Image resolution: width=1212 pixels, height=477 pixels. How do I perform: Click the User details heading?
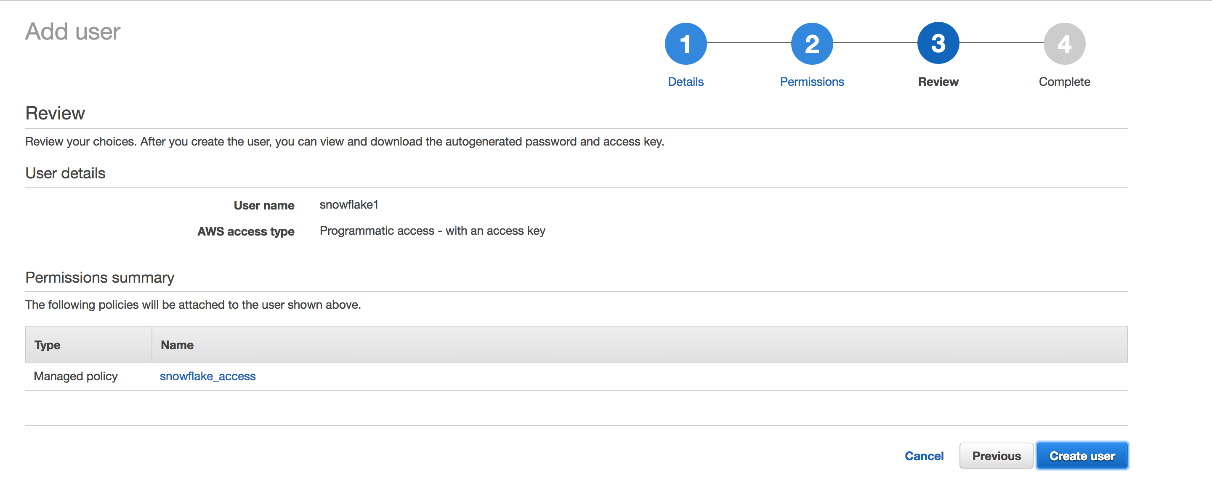[x=65, y=173]
